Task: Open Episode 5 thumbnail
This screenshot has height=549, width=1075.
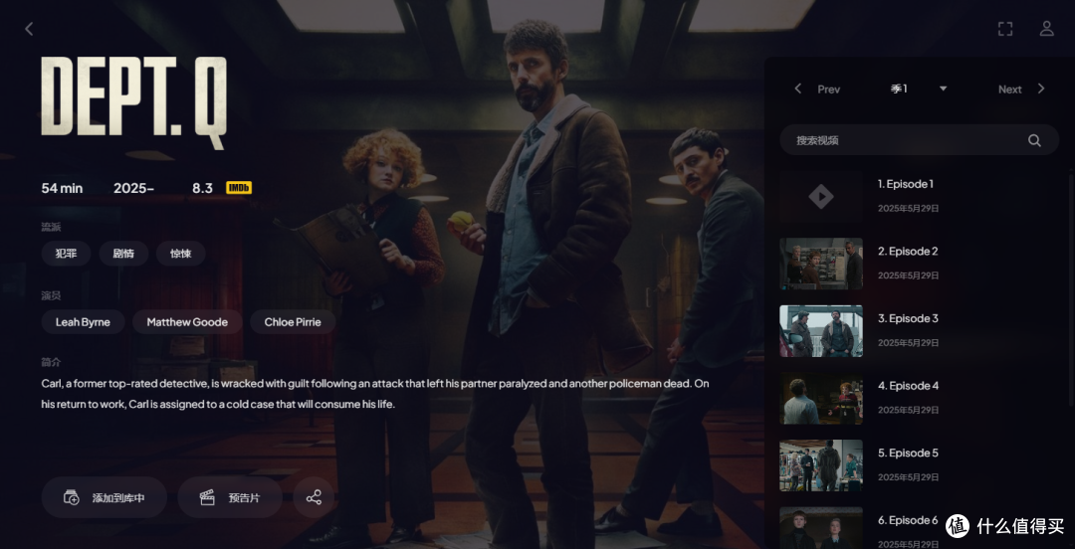Action: tap(821, 465)
